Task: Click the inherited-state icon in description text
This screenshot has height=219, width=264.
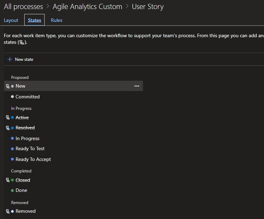Action: (22, 42)
